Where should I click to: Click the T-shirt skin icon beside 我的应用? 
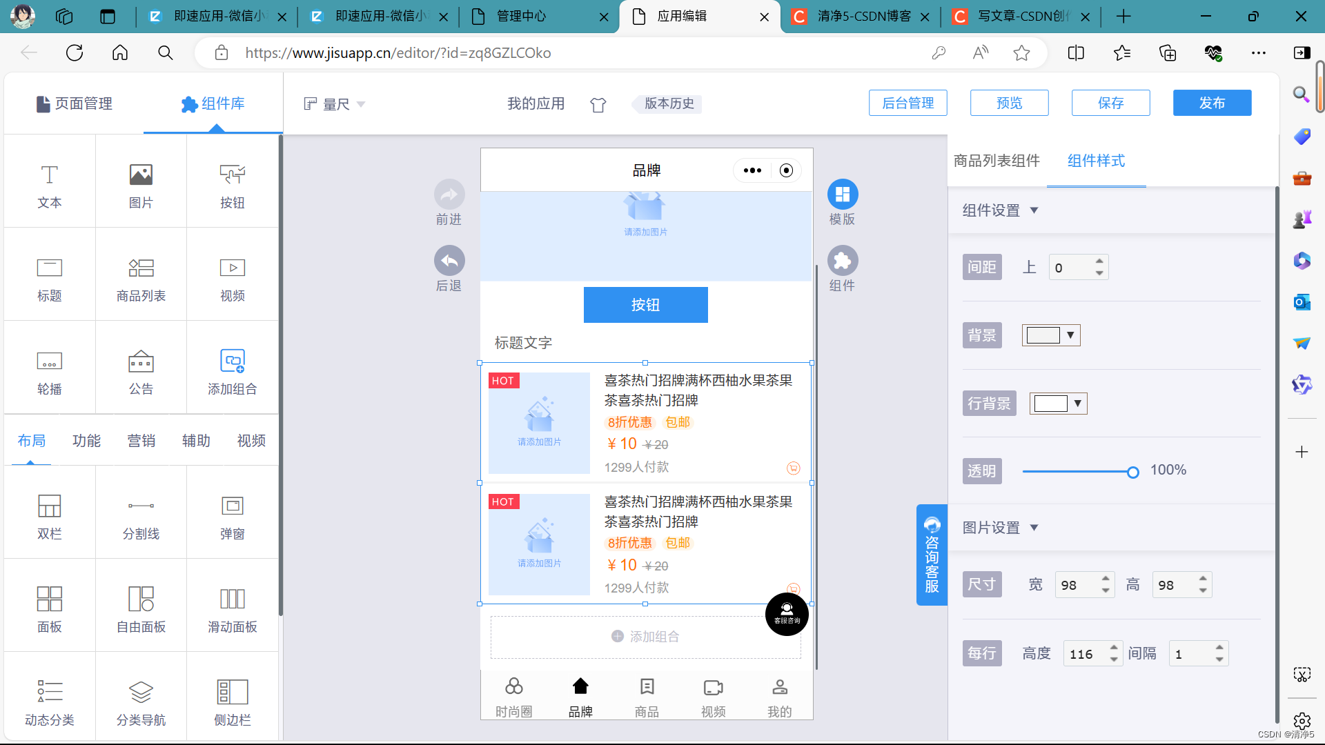(598, 104)
